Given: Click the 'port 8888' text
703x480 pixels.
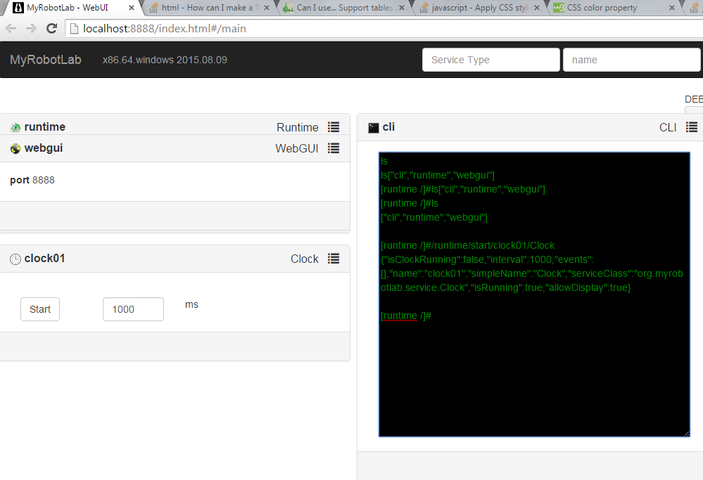Looking at the screenshot, I should 32,180.
